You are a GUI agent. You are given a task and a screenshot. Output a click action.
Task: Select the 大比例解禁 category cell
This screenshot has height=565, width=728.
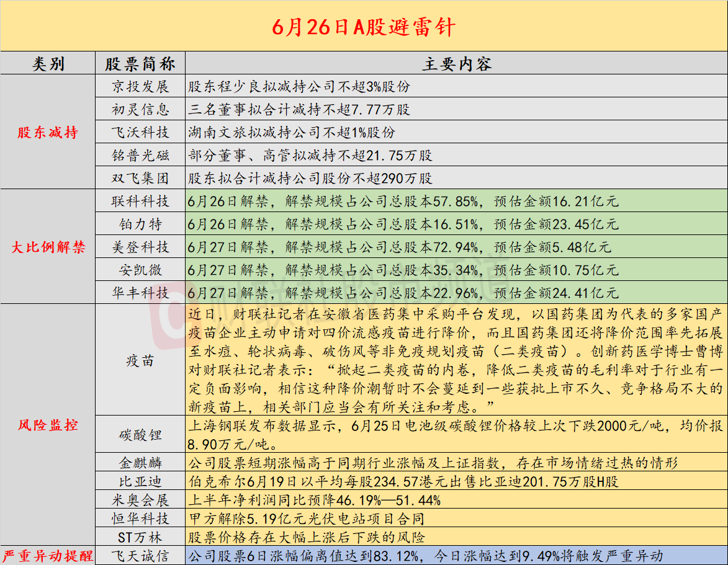coord(48,247)
